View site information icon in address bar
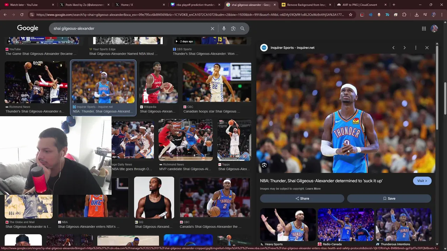The image size is (447, 251). coord(32,15)
